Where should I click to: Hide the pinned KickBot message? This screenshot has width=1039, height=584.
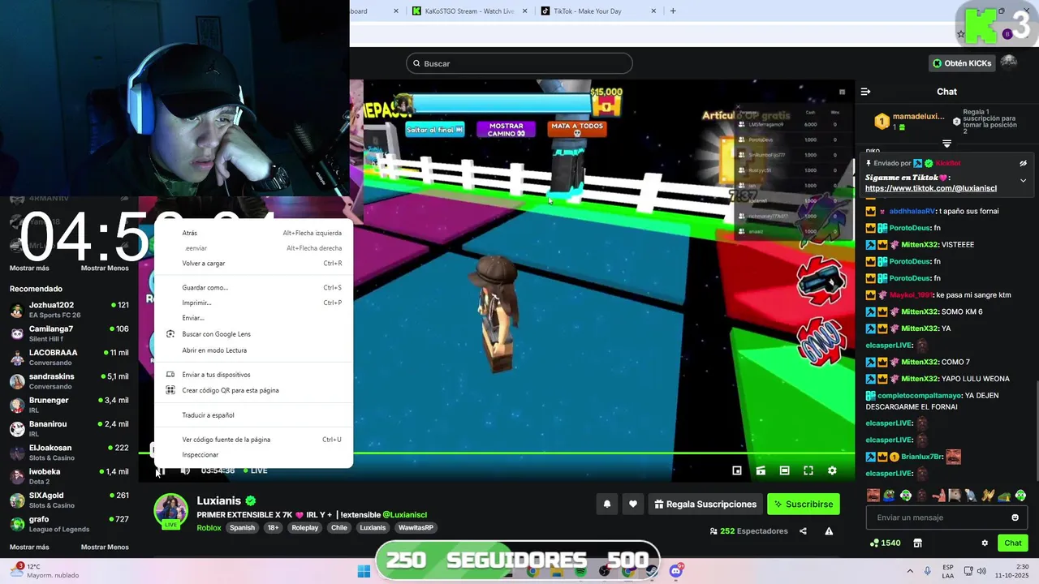(1023, 163)
